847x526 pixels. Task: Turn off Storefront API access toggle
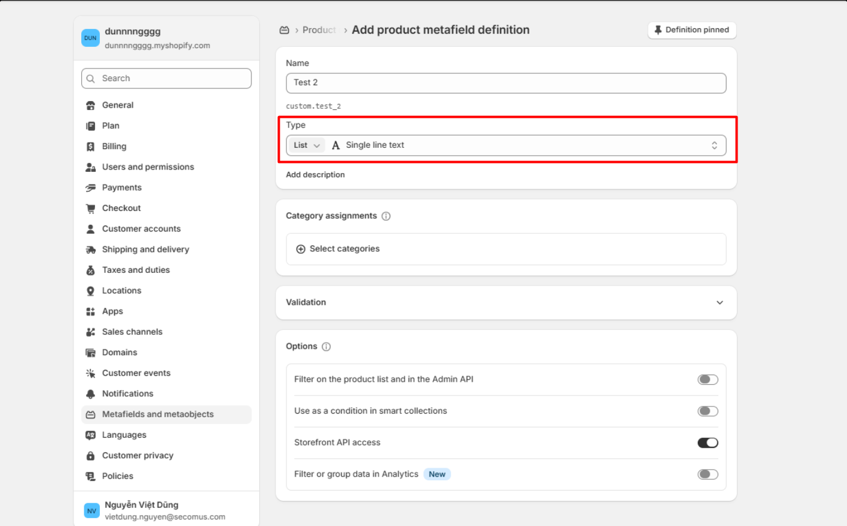point(707,443)
